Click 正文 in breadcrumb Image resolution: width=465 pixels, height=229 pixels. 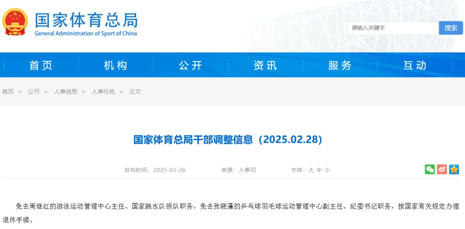(135, 92)
